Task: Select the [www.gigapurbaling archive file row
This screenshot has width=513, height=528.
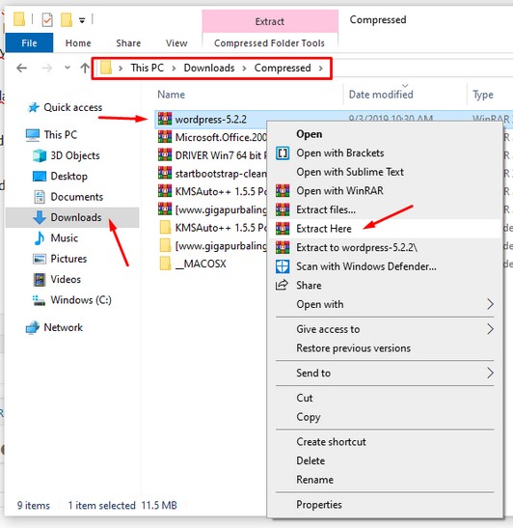Action: point(211,209)
